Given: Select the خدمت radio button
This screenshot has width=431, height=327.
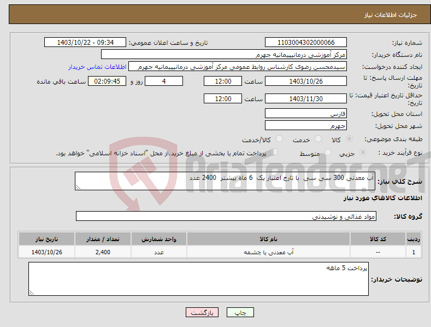Looking at the screenshot, I should 318,139.
